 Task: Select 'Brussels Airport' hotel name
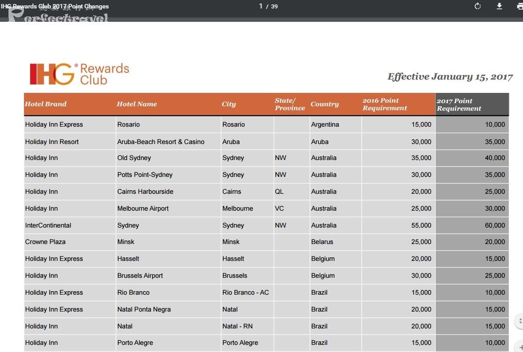[140, 276]
